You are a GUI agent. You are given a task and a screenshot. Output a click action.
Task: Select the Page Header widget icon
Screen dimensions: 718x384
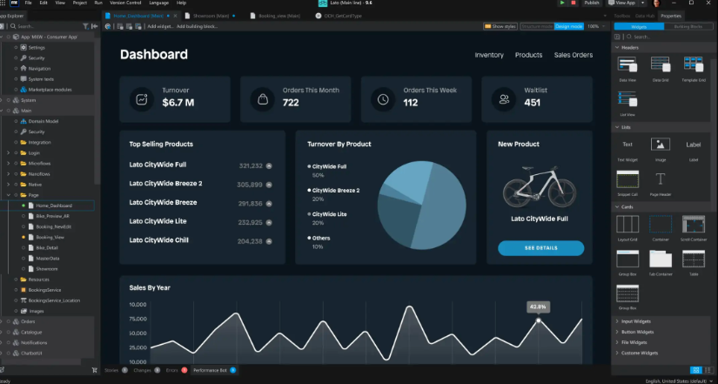tap(660, 179)
